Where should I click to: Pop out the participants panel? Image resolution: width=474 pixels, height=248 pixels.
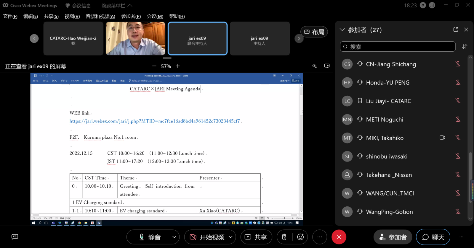[456, 30]
